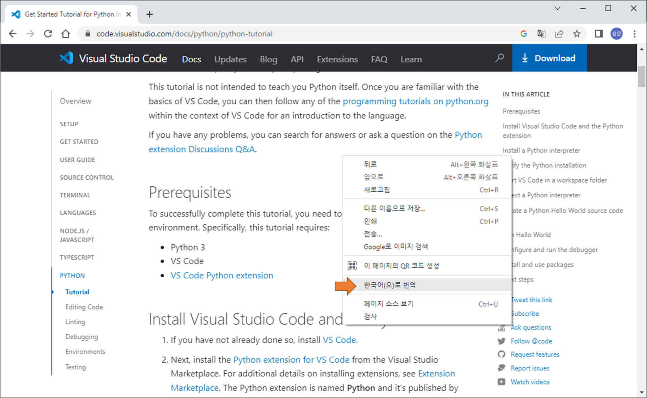
Task: Open the Extensions nav item
Action: 337,59
